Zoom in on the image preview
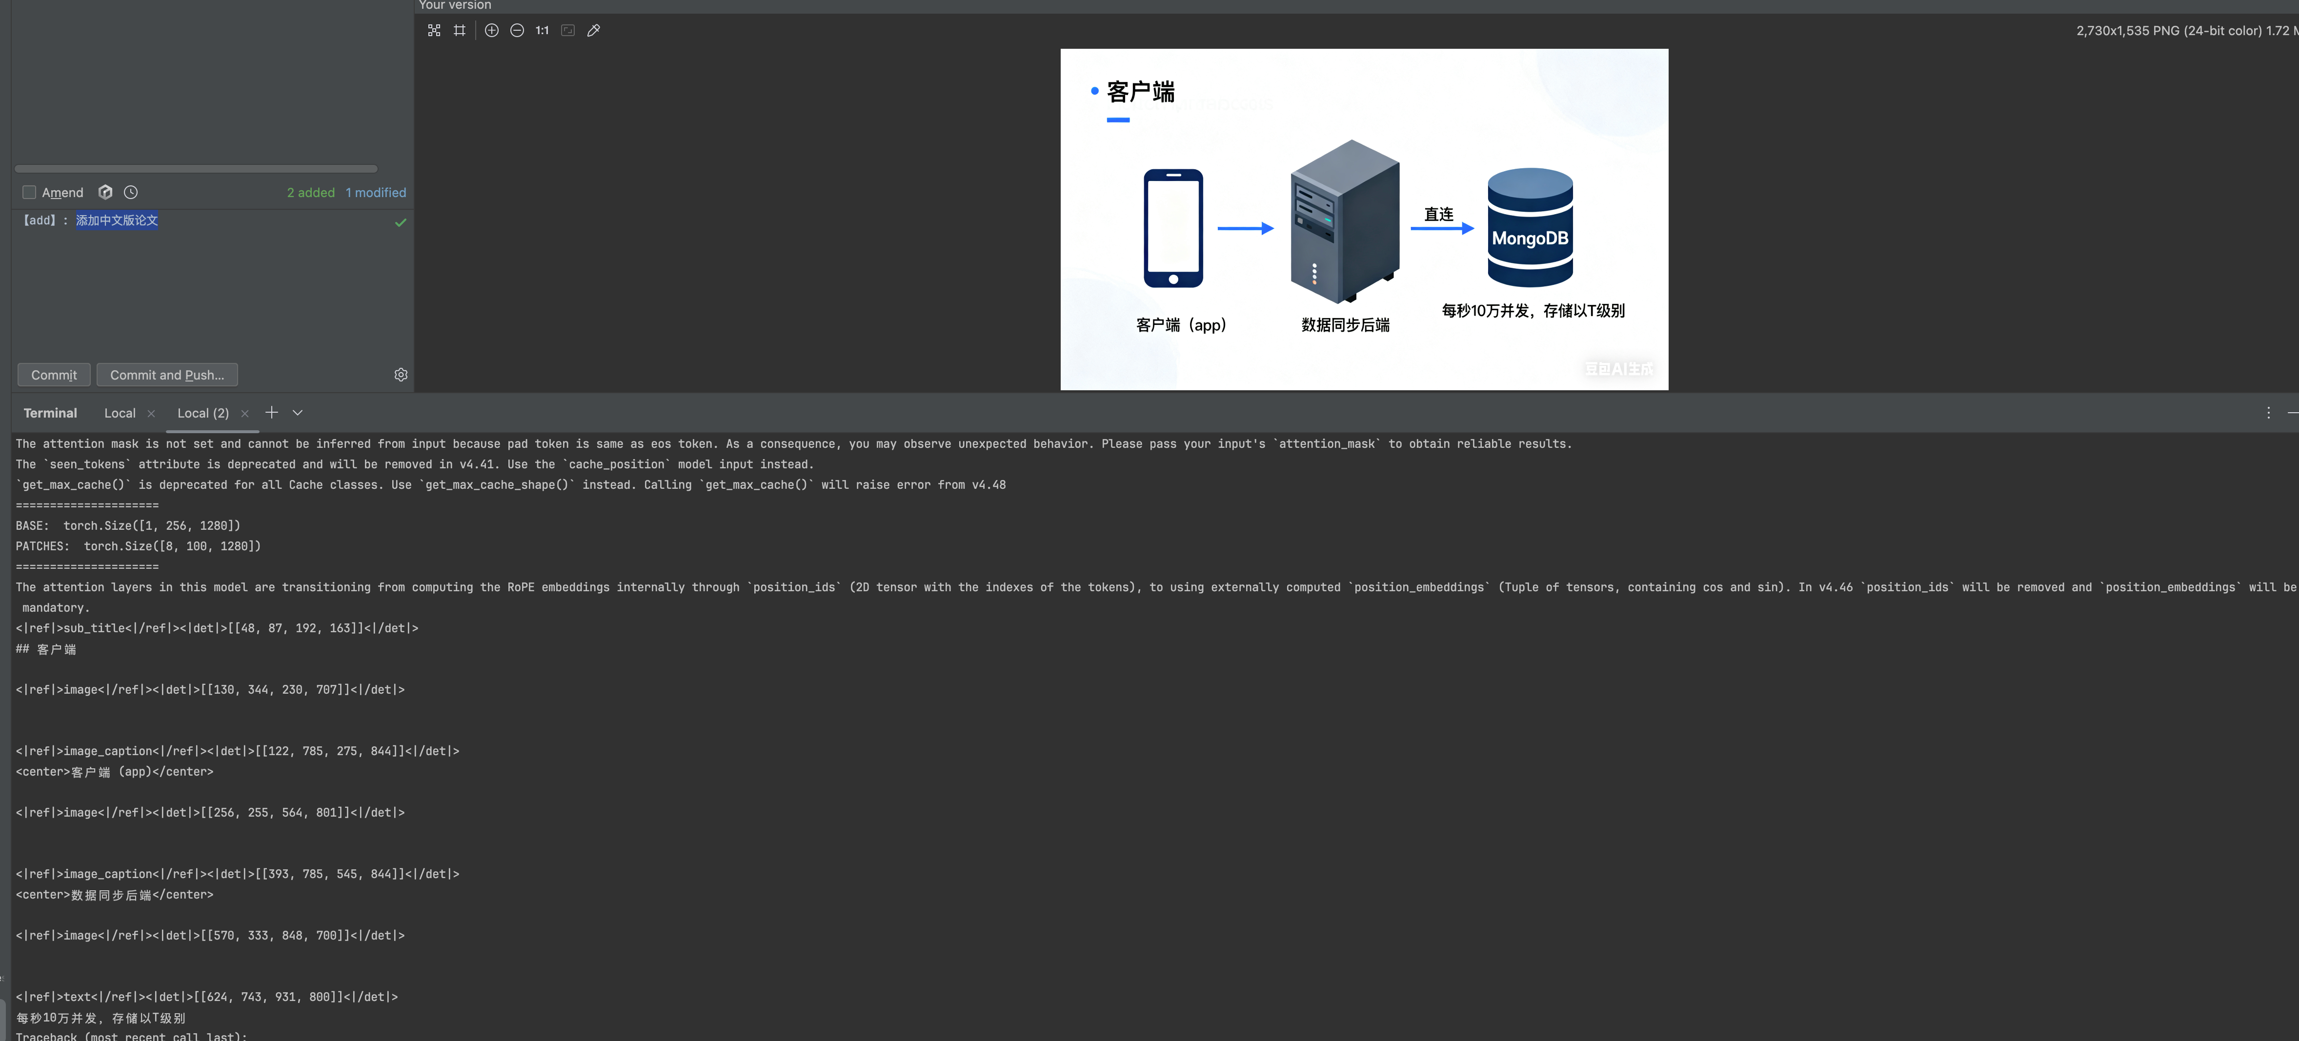 (x=492, y=30)
